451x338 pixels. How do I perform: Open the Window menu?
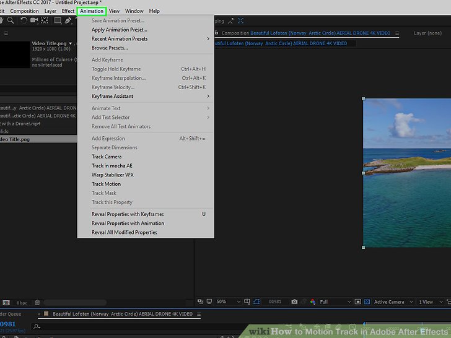pyautogui.click(x=134, y=11)
